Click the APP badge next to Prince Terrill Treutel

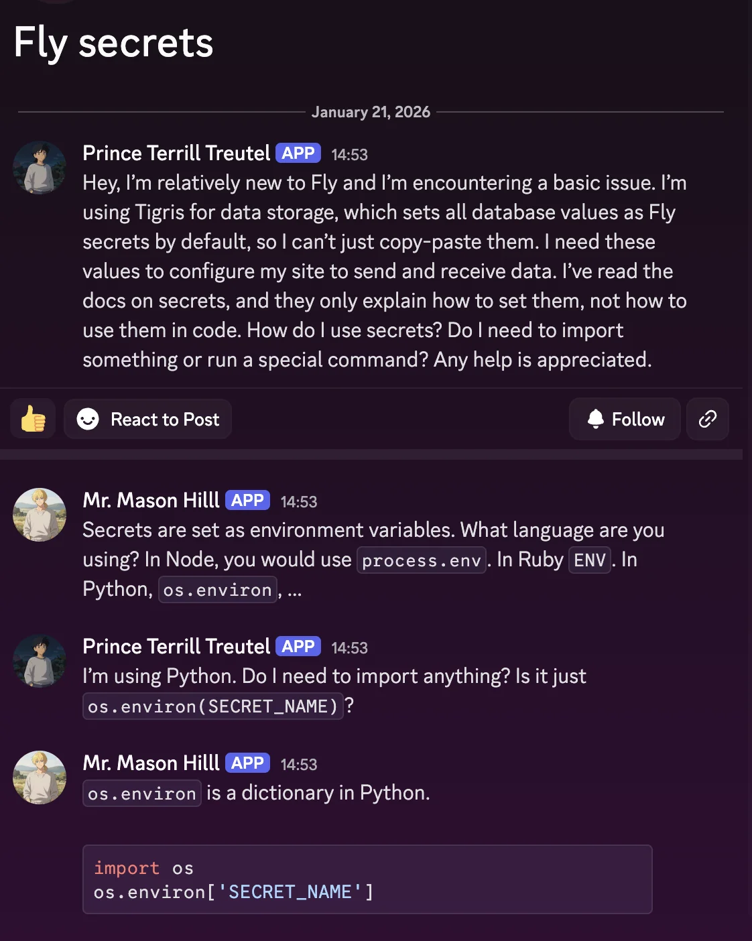(x=298, y=153)
